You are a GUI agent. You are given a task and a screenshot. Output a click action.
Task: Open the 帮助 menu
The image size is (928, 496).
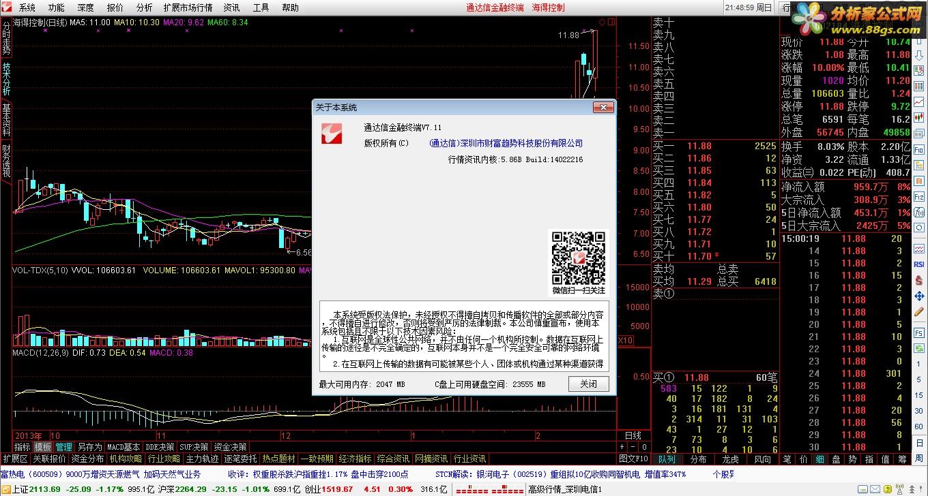click(290, 7)
